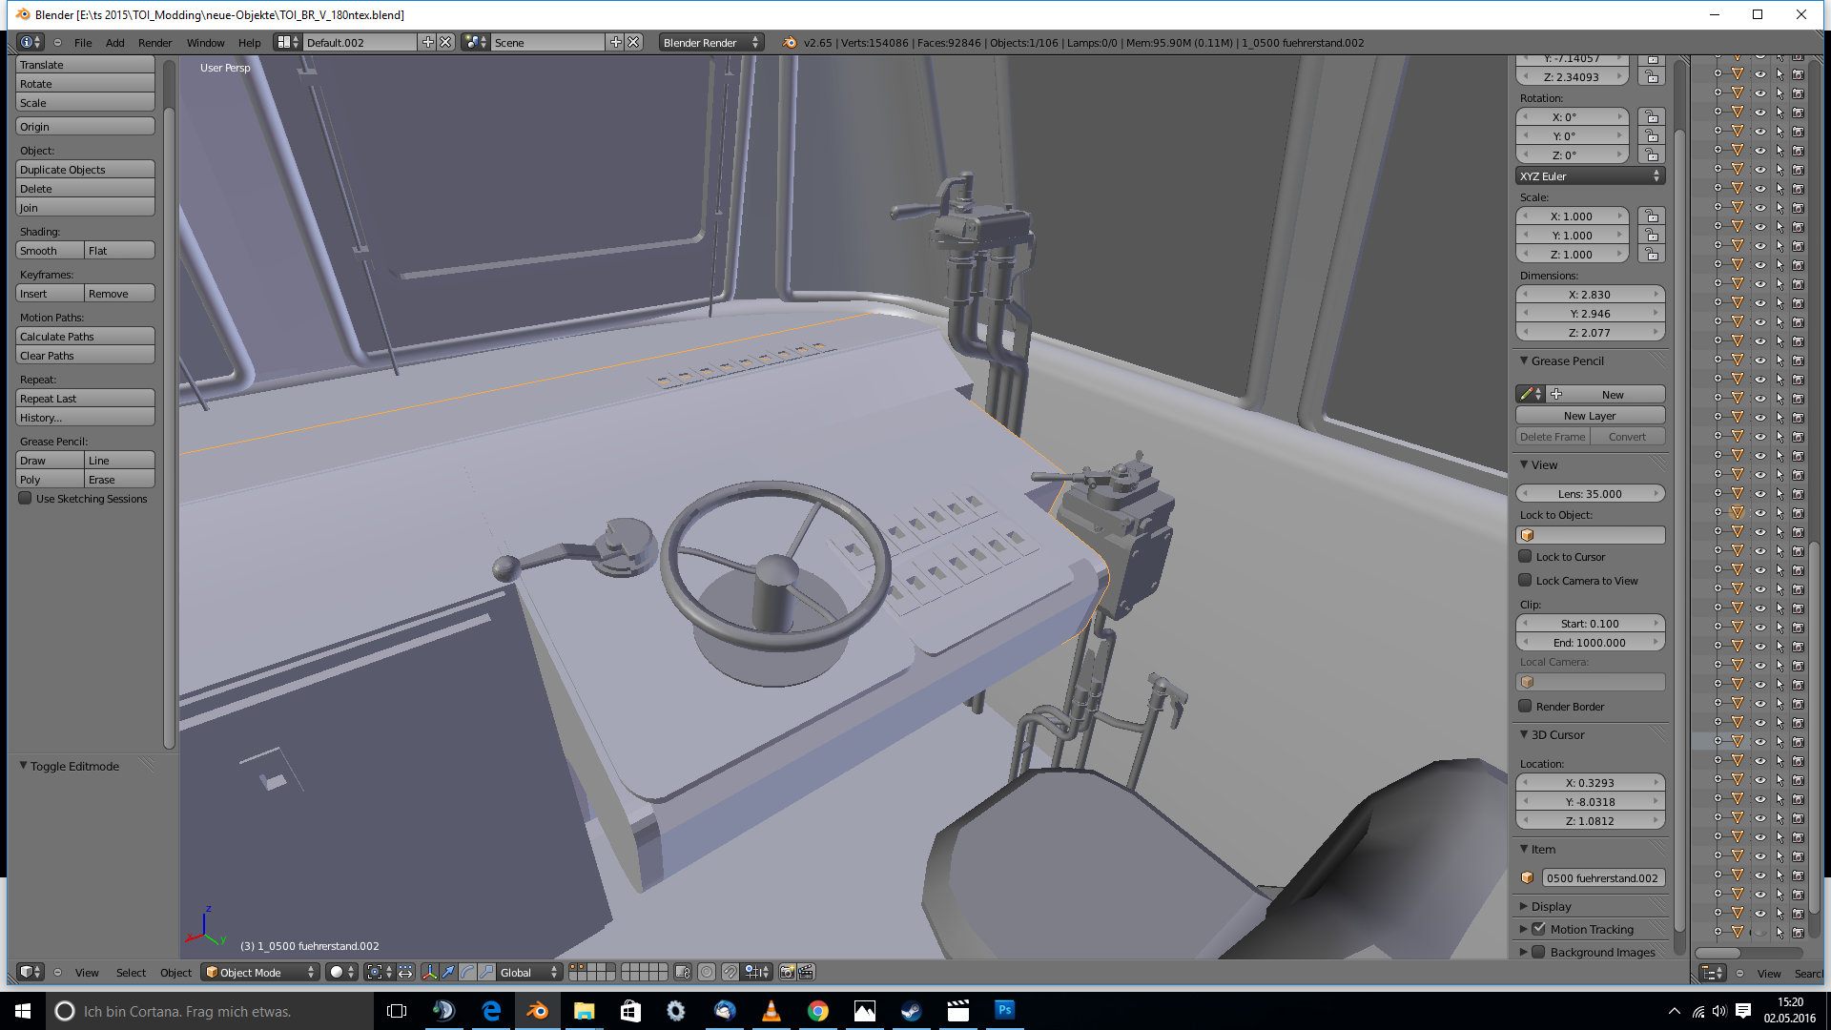Open the Object Mode dropdown
The image size is (1831, 1030).
pyautogui.click(x=260, y=972)
